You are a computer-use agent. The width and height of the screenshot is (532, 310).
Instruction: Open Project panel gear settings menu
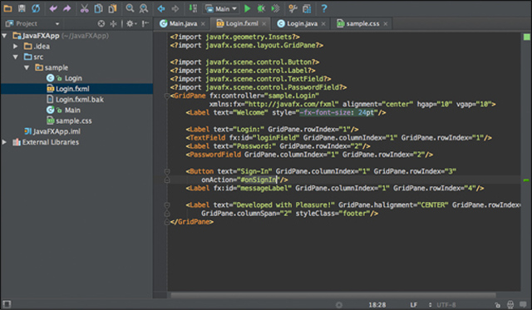coord(131,24)
